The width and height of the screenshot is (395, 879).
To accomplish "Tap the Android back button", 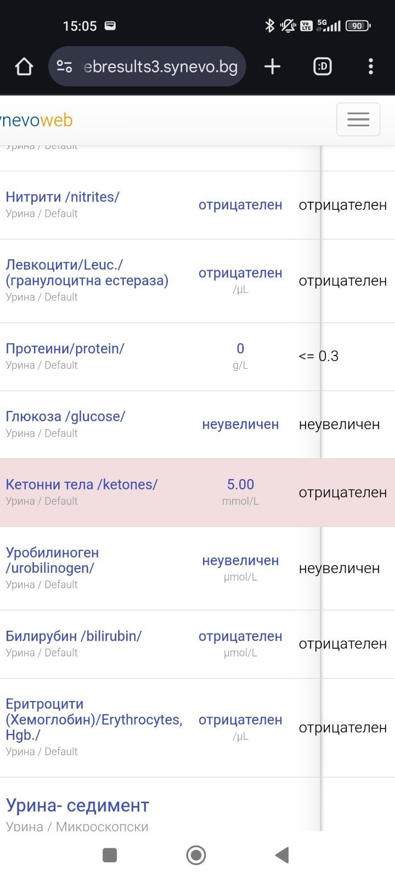I will (x=282, y=855).
